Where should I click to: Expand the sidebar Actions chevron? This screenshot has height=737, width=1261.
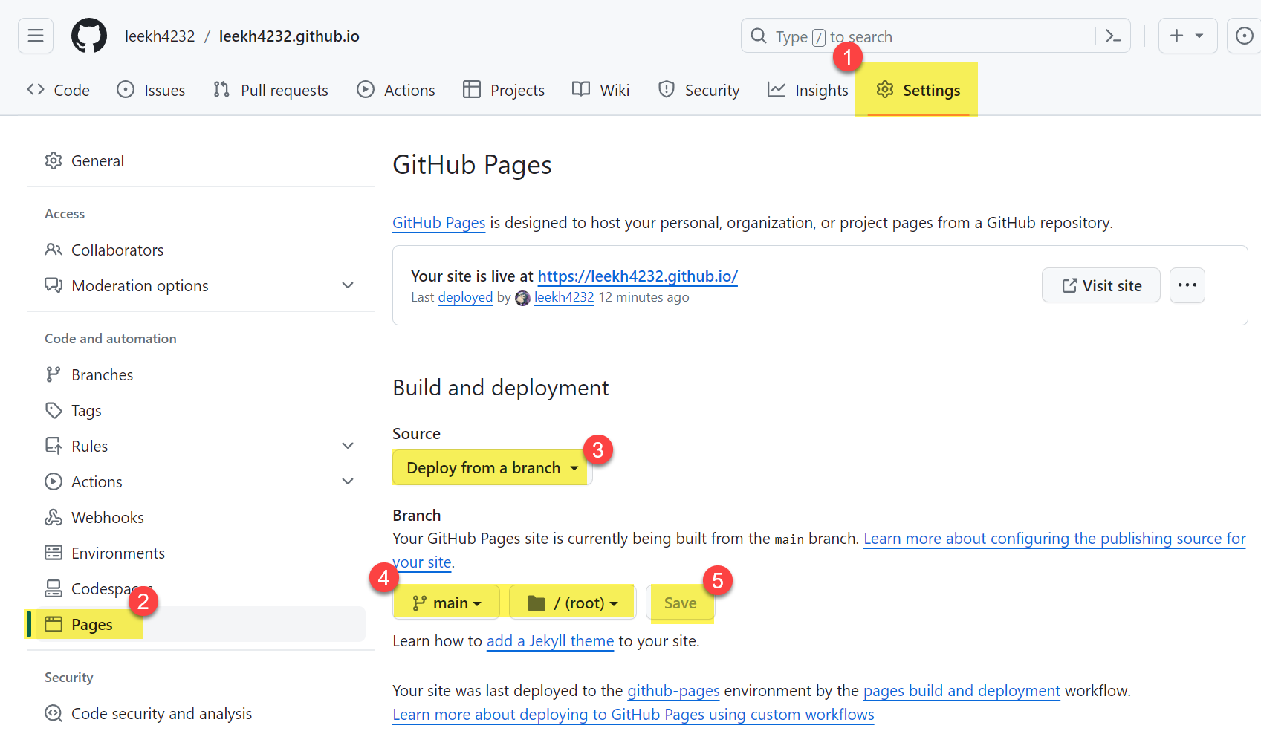(x=348, y=481)
